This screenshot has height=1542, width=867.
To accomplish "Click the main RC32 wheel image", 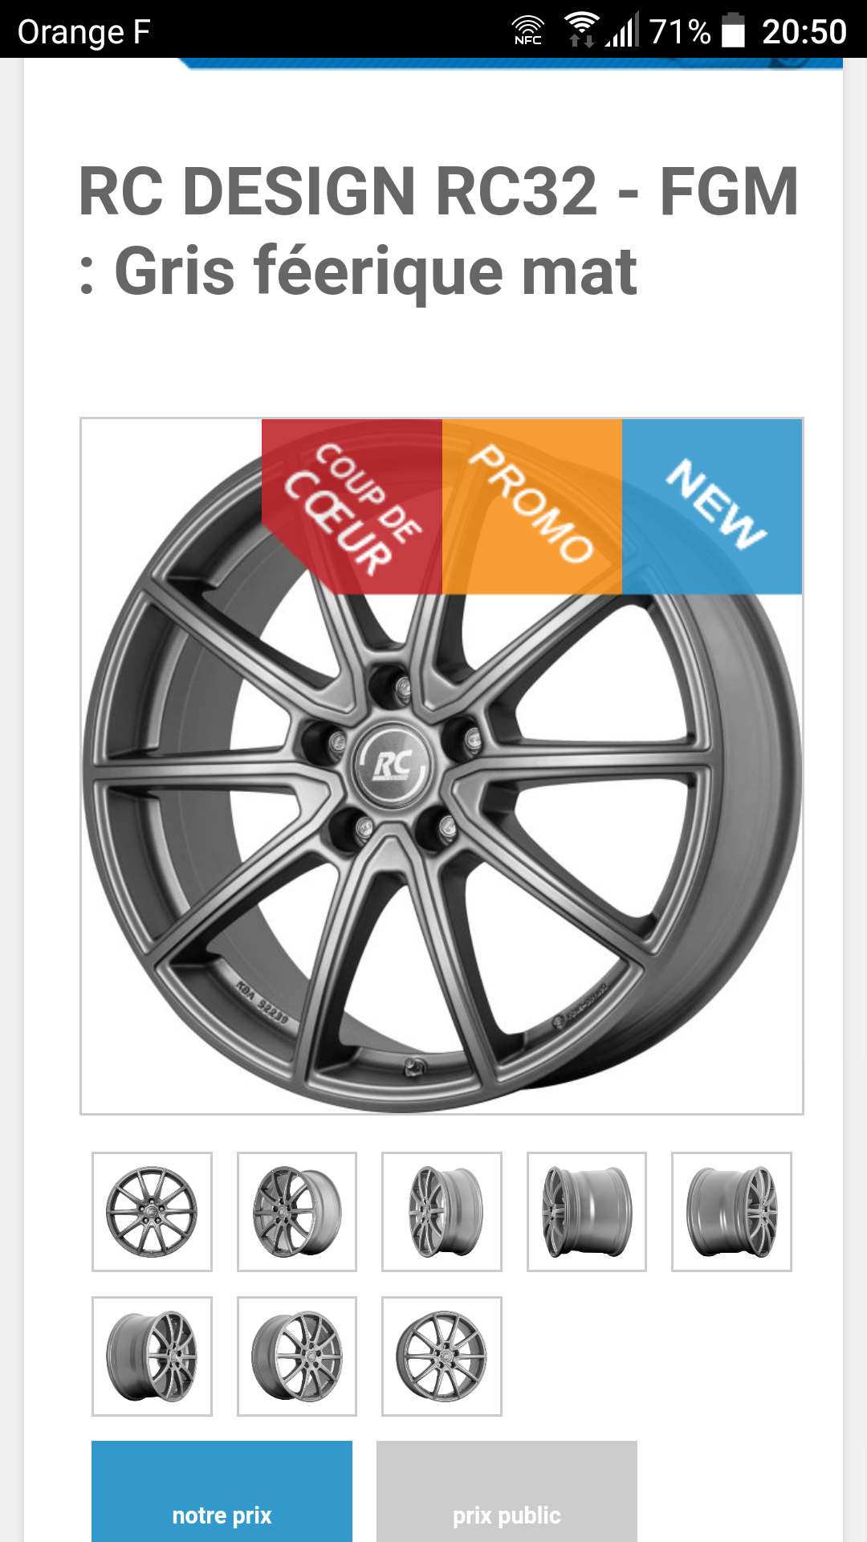I will [x=442, y=766].
